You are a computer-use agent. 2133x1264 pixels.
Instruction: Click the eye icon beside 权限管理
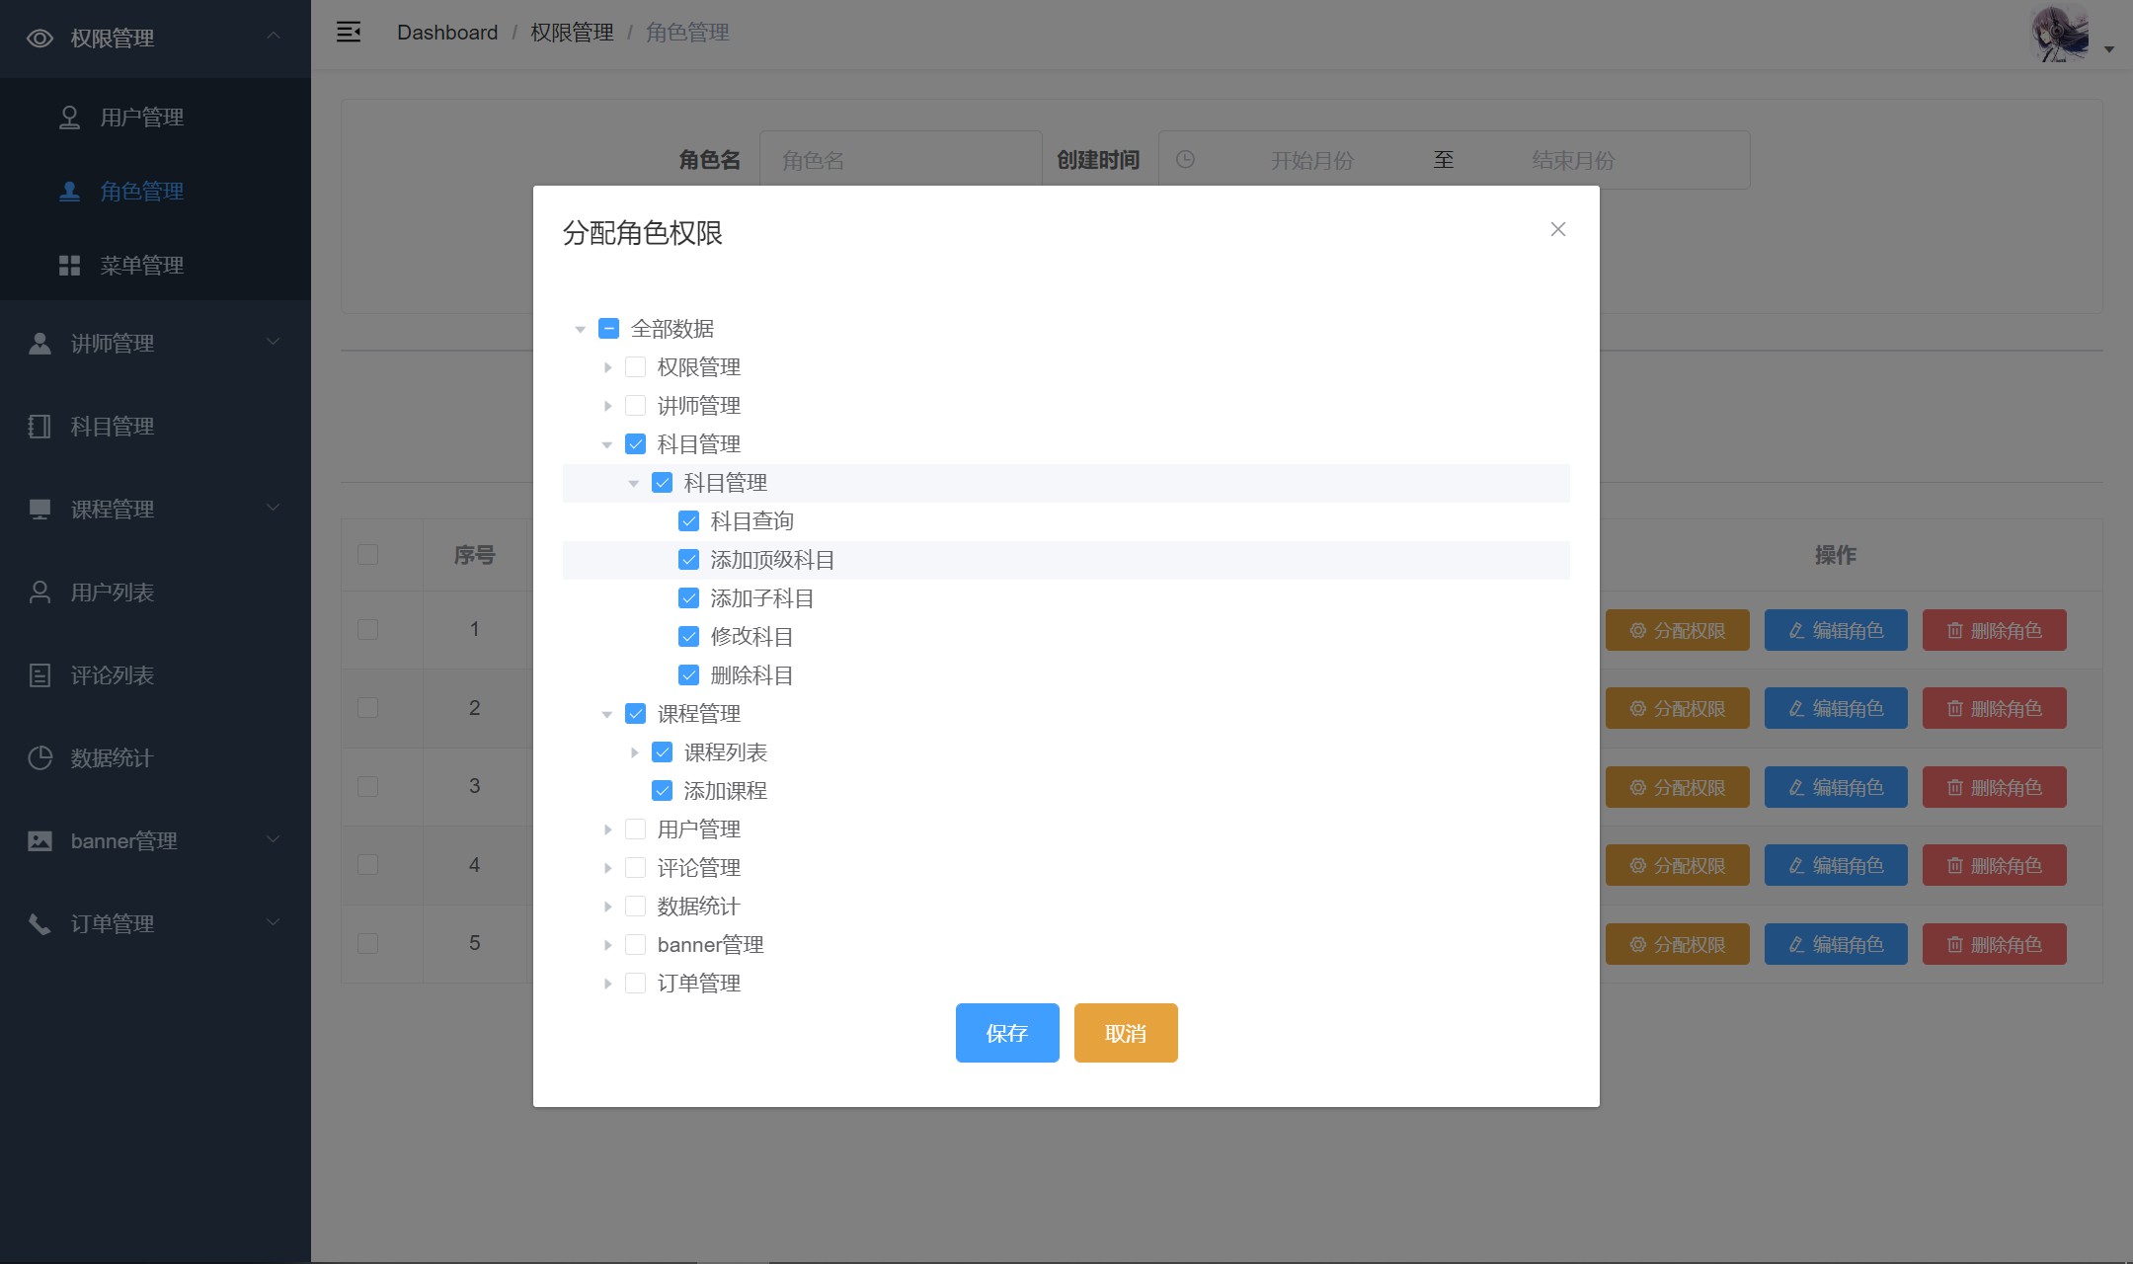39,39
